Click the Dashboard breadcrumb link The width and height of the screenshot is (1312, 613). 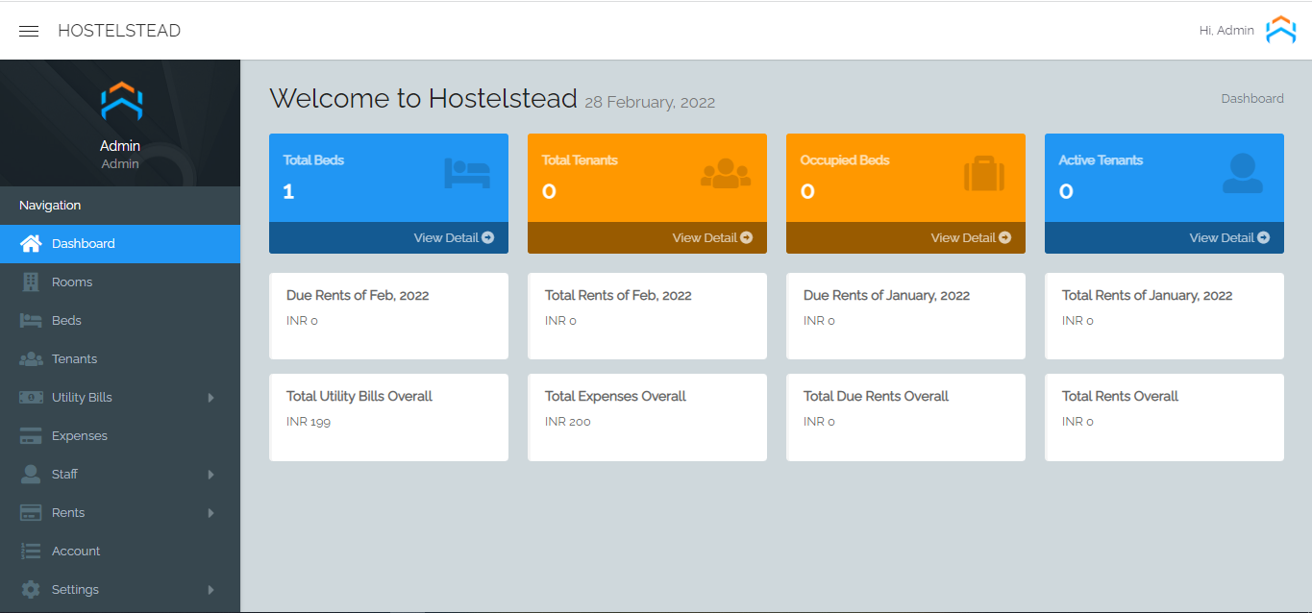tap(1251, 99)
